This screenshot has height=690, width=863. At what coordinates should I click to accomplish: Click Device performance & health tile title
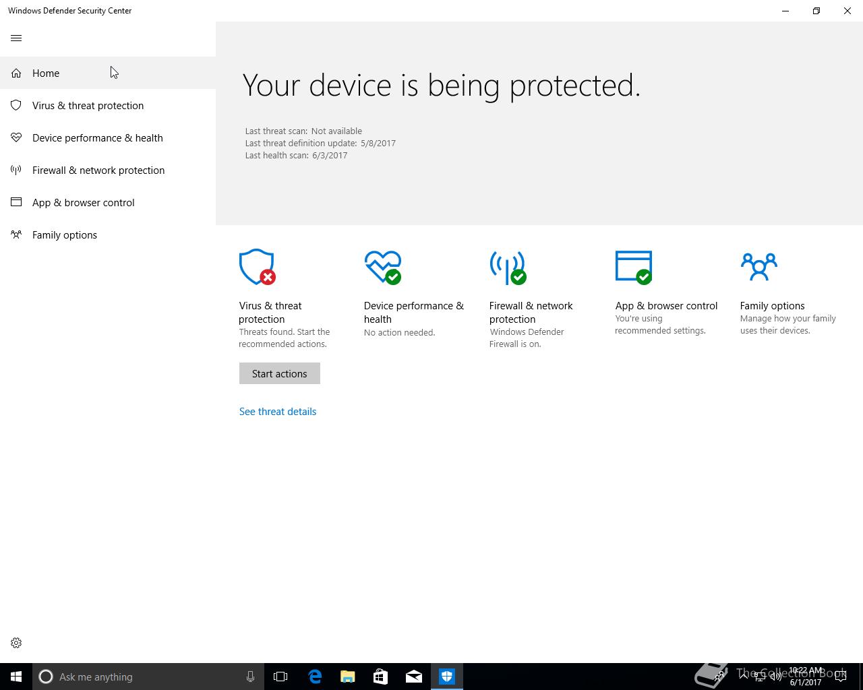tap(414, 313)
